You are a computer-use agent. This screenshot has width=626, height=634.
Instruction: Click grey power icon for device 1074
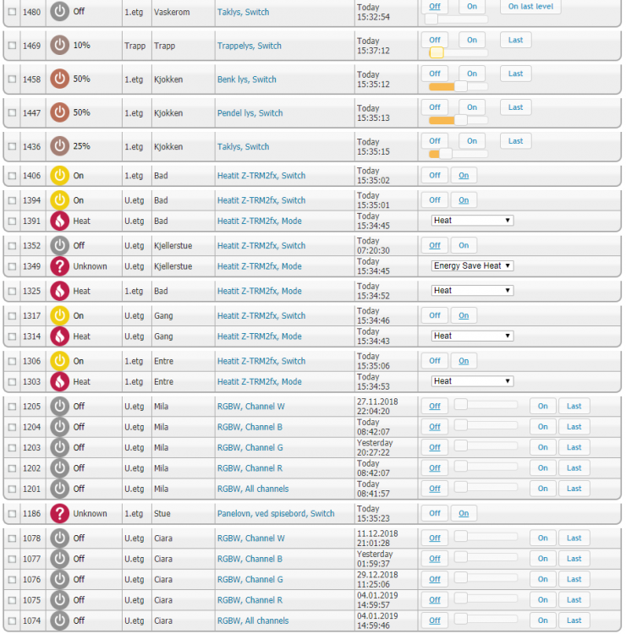(x=59, y=620)
